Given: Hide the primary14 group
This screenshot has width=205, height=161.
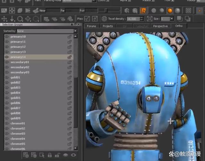Looking at the screenshot, I should (7, 57).
